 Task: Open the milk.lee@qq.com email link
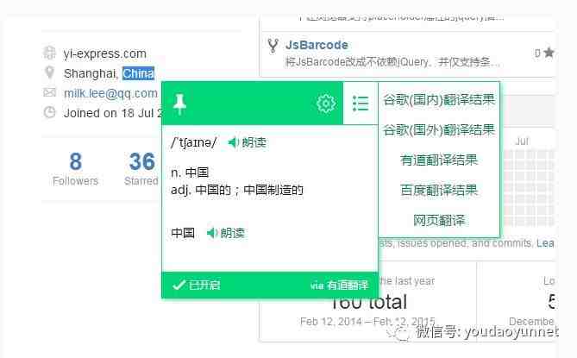[110, 93]
